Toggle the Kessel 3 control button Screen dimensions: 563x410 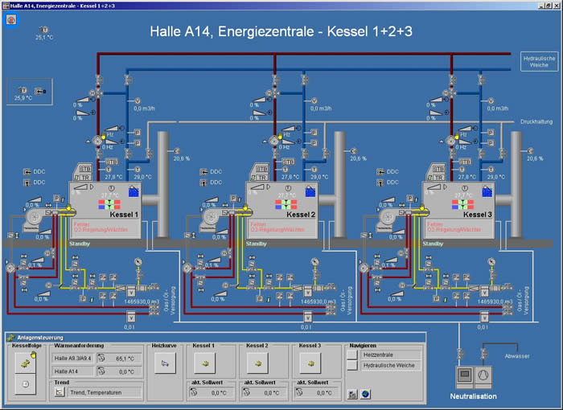tap(310, 363)
